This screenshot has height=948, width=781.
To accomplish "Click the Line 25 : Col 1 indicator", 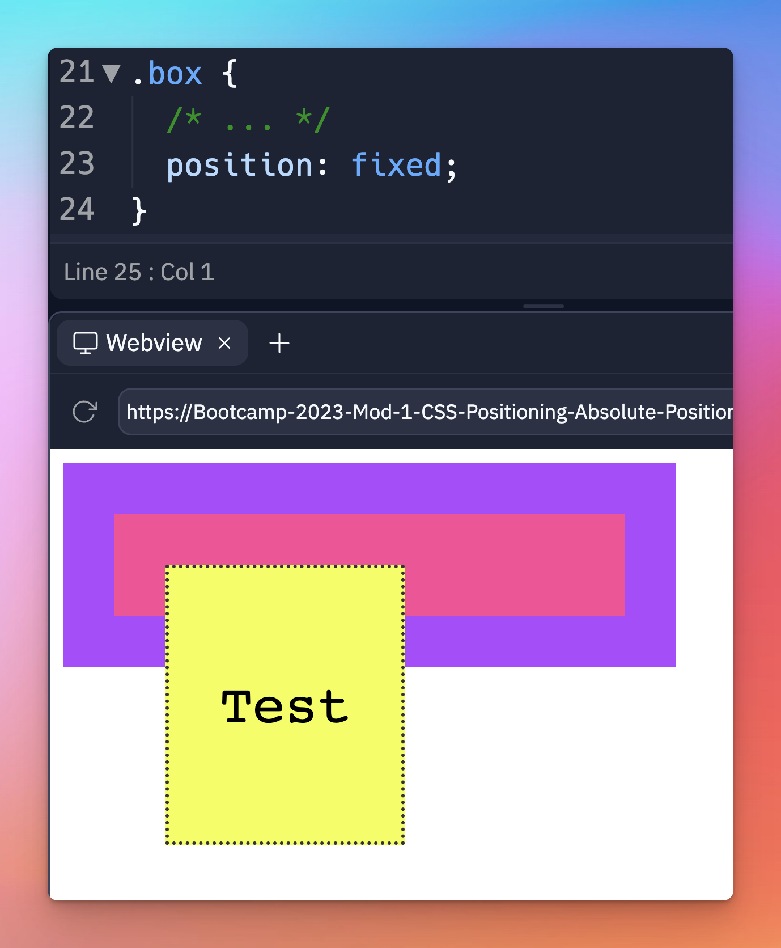I will (x=139, y=272).
